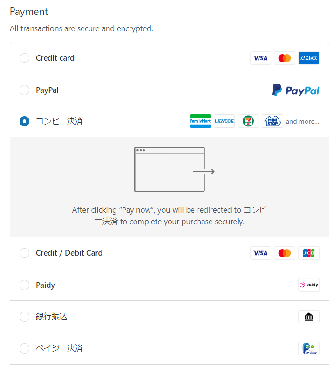Click the 7-Eleven logo icon
Viewport: 334px width, 368px height.
(x=248, y=121)
